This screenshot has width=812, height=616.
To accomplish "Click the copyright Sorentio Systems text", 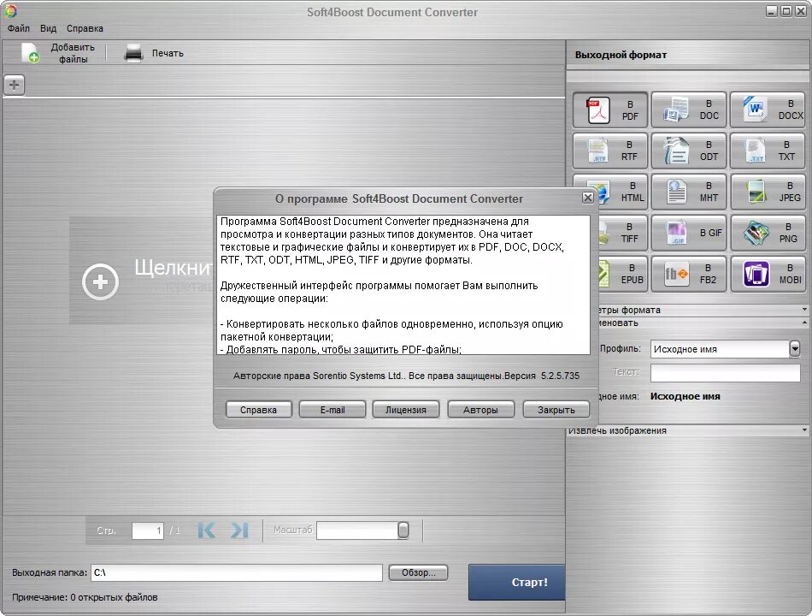I will click(406, 376).
